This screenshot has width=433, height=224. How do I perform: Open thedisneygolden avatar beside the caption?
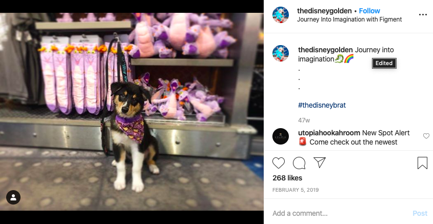(281, 53)
